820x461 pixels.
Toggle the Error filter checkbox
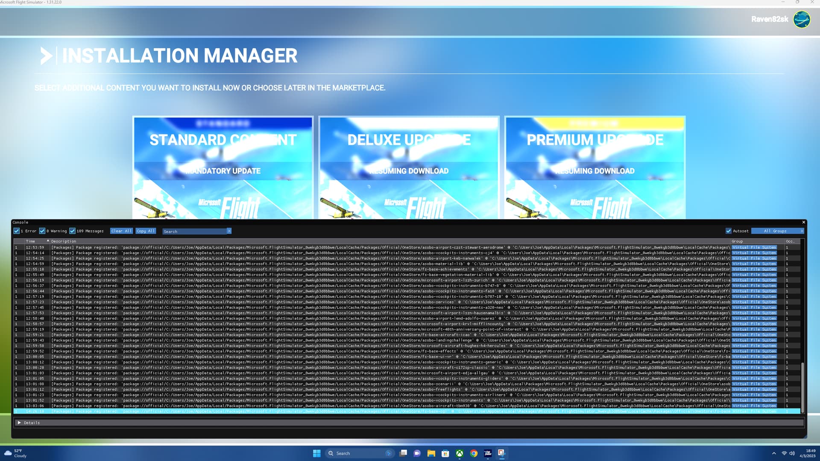click(x=17, y=231)
